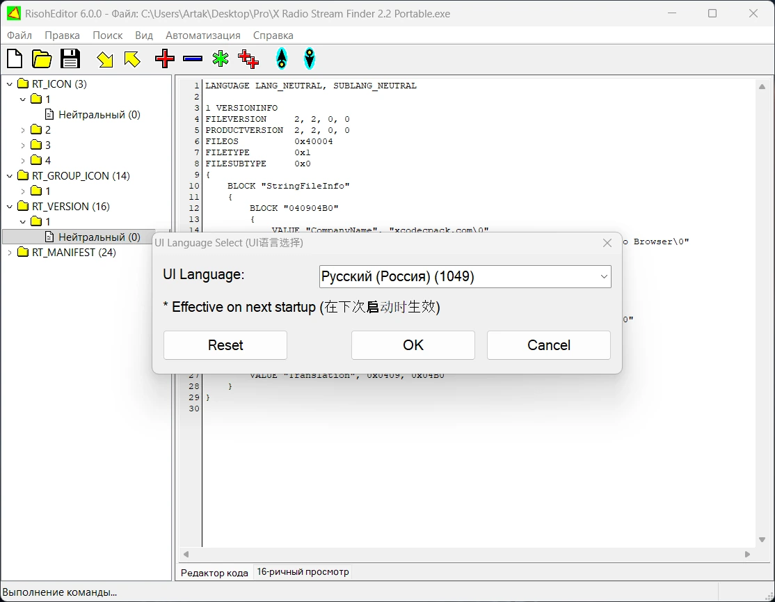Switch to Редактор кода tab
775x602 pixels.
pos(214,572)
